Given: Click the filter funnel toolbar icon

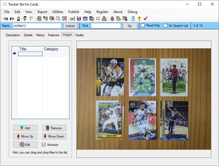Looking at the screenshot, I should [31, 19].
